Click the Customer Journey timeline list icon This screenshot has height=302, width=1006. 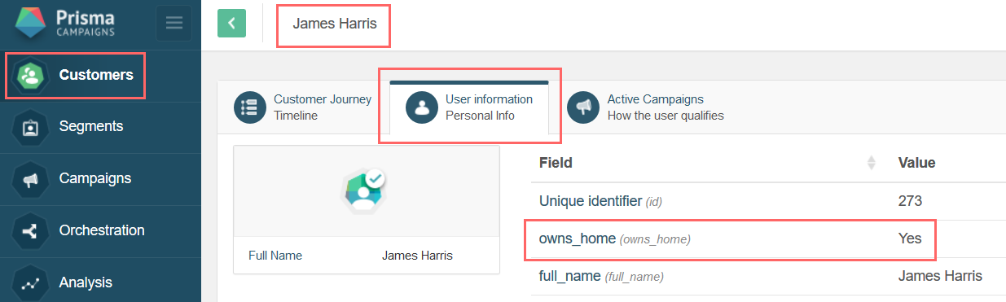[250, 107]
